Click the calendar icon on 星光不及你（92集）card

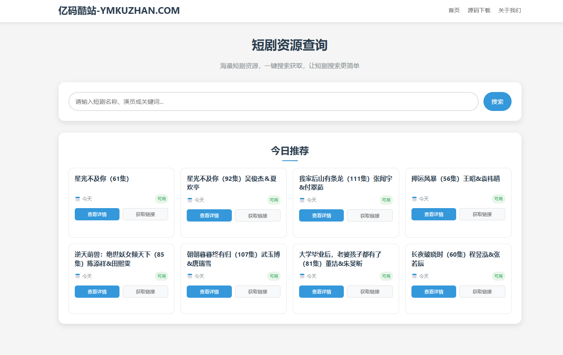tap(190, 200)
